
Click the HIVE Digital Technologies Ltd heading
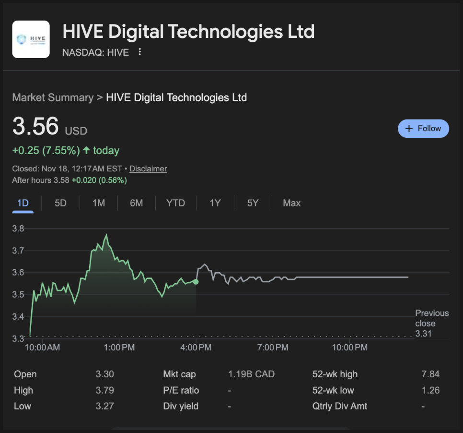[188, 31]
